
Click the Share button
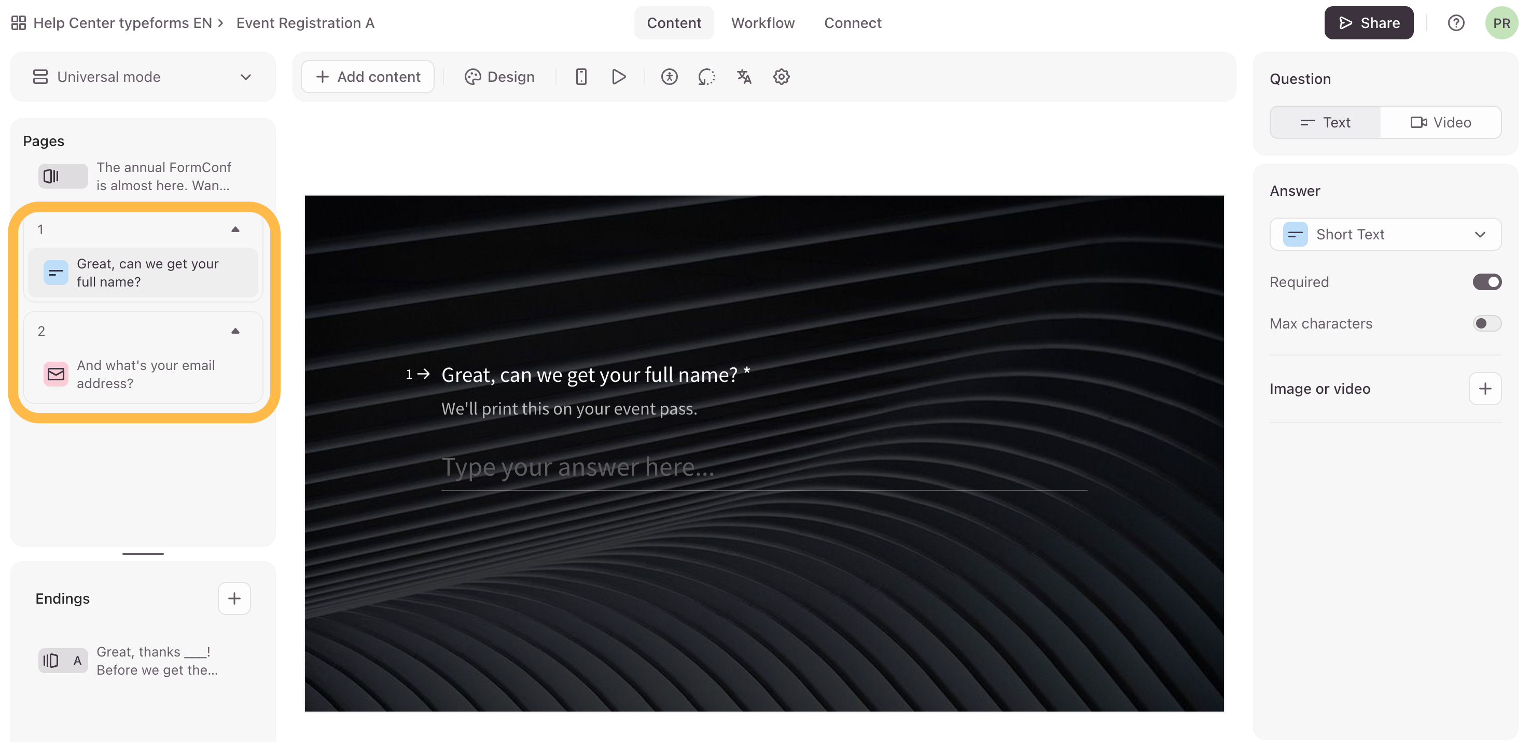coord(1369,23)
